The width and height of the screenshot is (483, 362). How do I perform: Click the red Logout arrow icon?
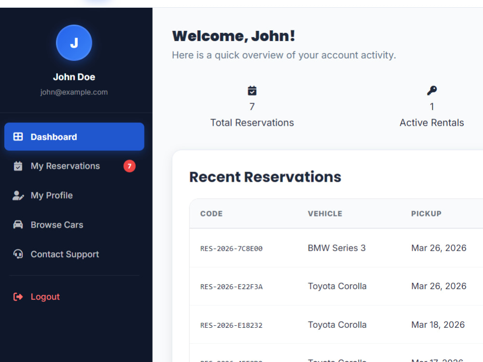click(18, 297)
